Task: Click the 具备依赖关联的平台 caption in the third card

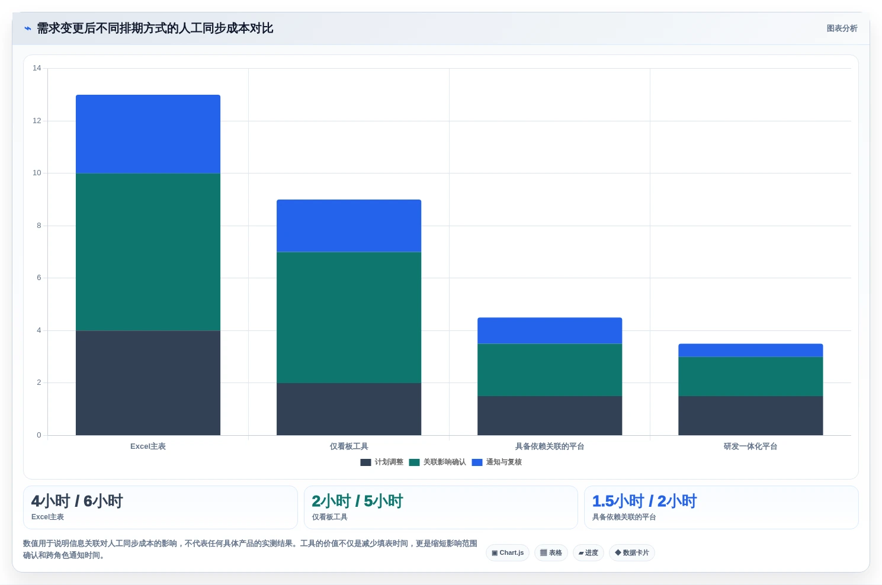Action: pyautogui.click(x=624, y=517)
